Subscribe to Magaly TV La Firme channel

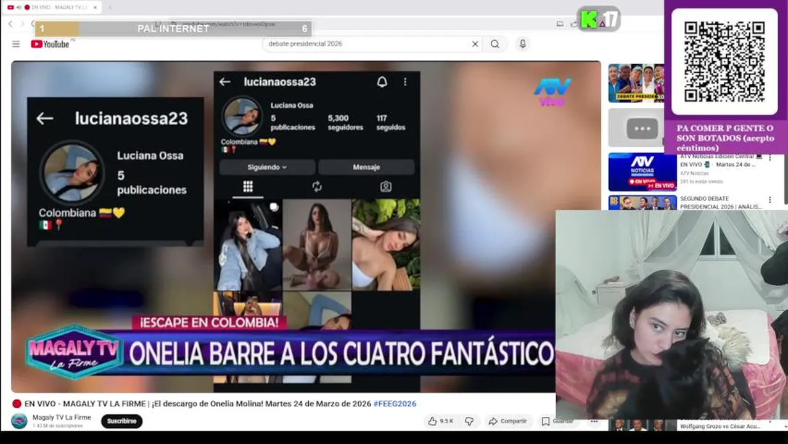click(121, 421)
